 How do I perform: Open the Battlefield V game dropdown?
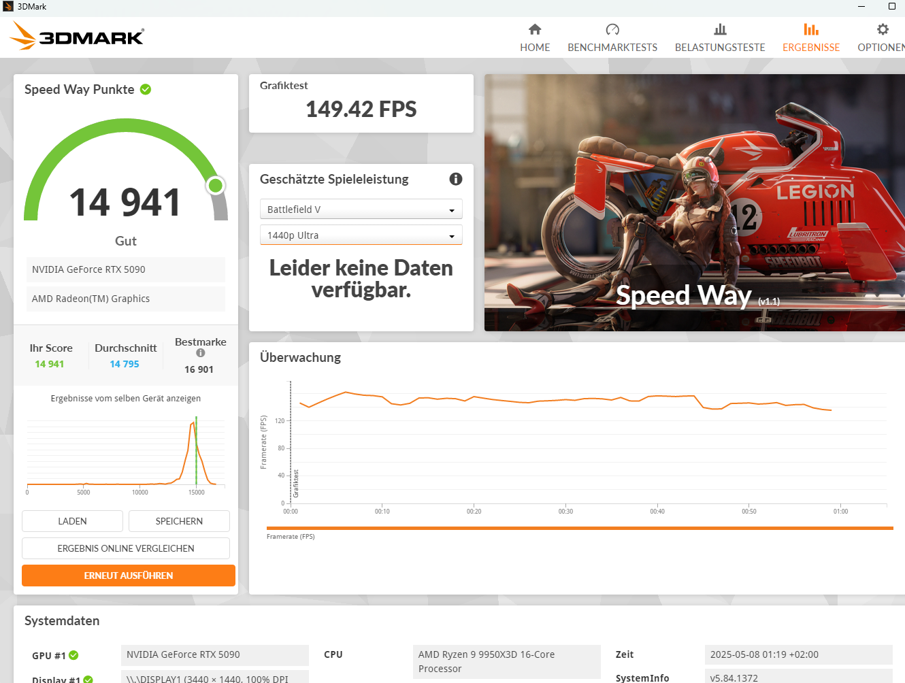coord(361,209)
